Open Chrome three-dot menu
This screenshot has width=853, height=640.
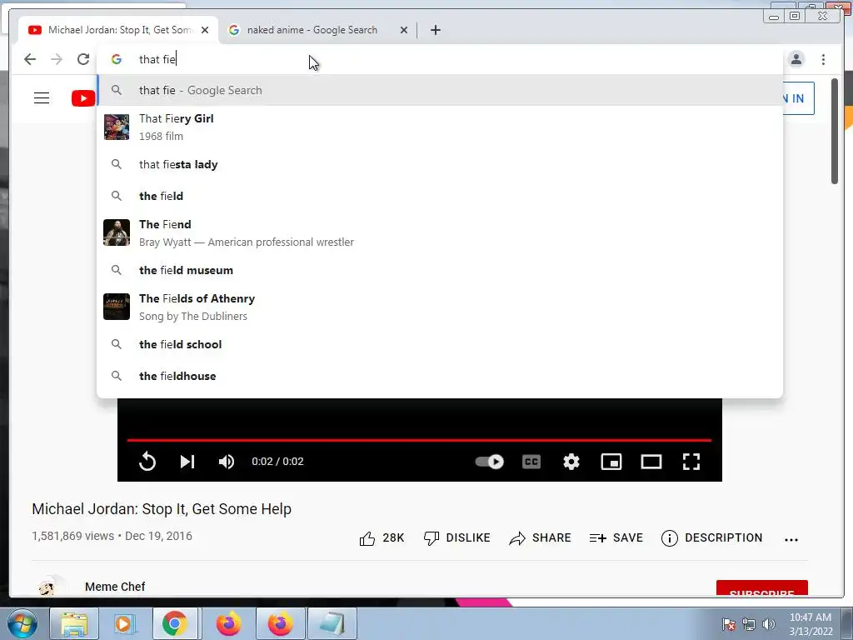tap(823, 59)
